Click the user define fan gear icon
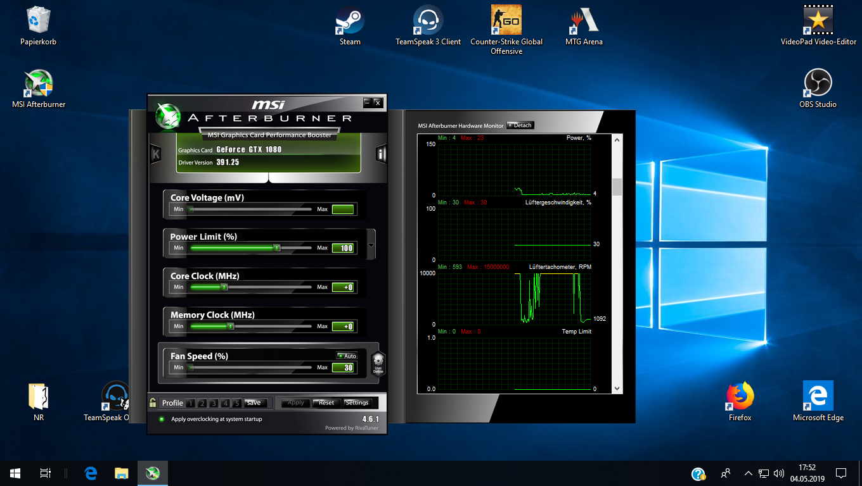862x486 pixels. [378, 363]
